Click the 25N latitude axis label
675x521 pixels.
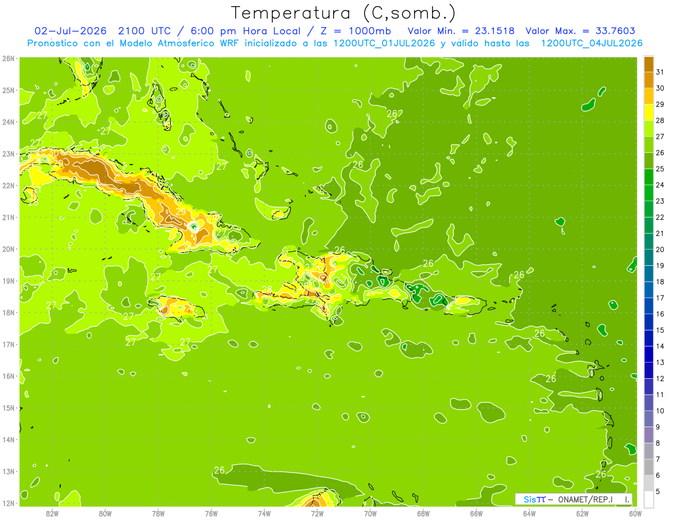point(8,90)
